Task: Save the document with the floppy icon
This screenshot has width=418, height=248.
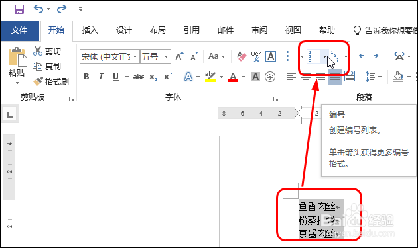Action: 19,9
